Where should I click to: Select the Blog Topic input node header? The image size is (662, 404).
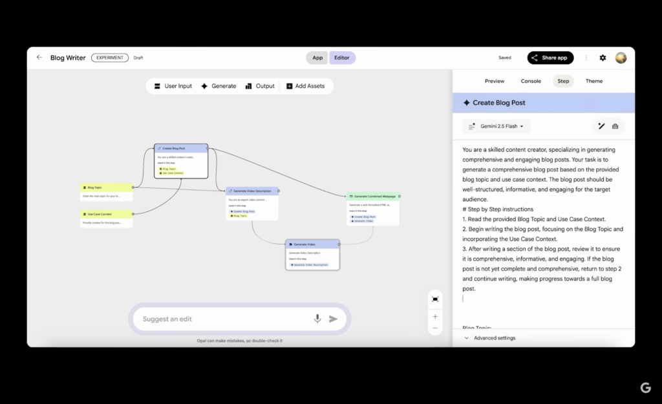point(107,187)
